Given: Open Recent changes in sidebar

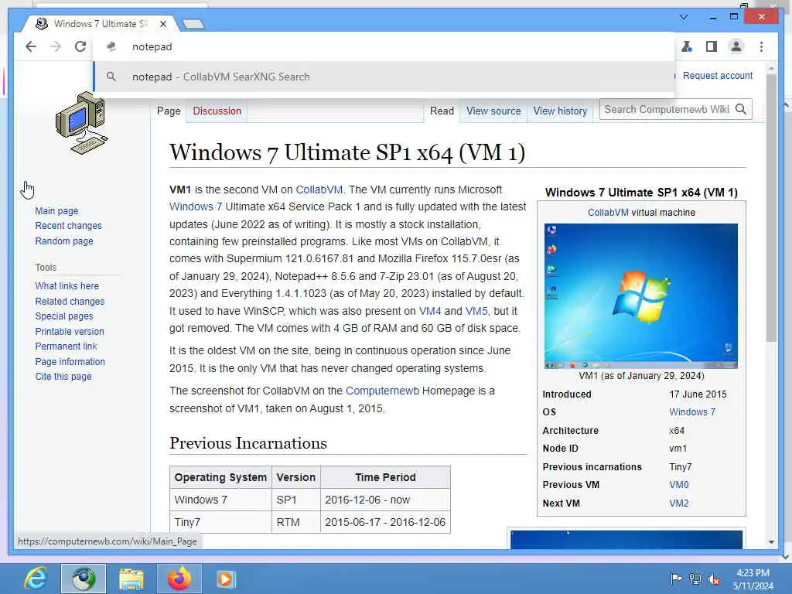Looking at the screenshot, I should coord(68,225).
